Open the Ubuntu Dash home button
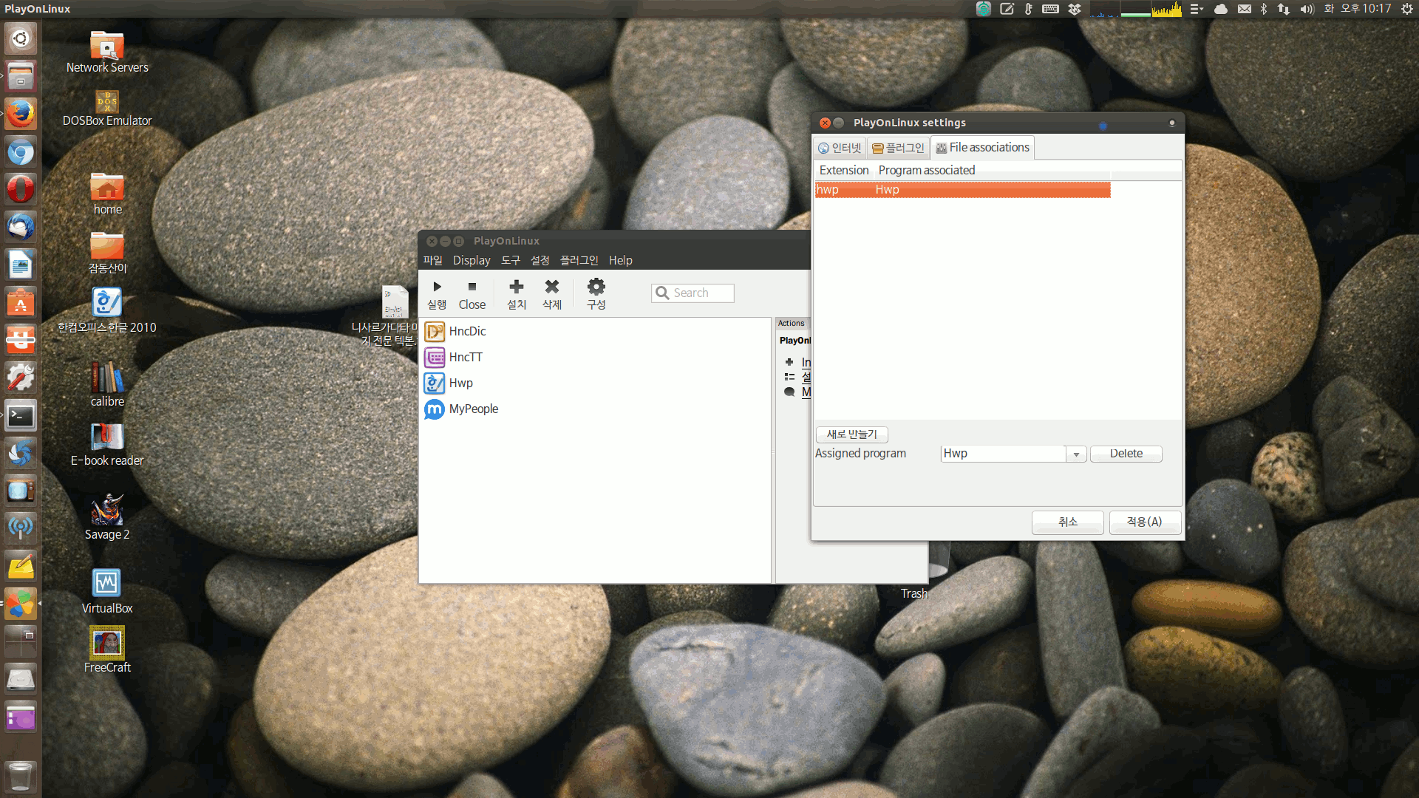The image size is (1419, 798). tap(21, 38)
